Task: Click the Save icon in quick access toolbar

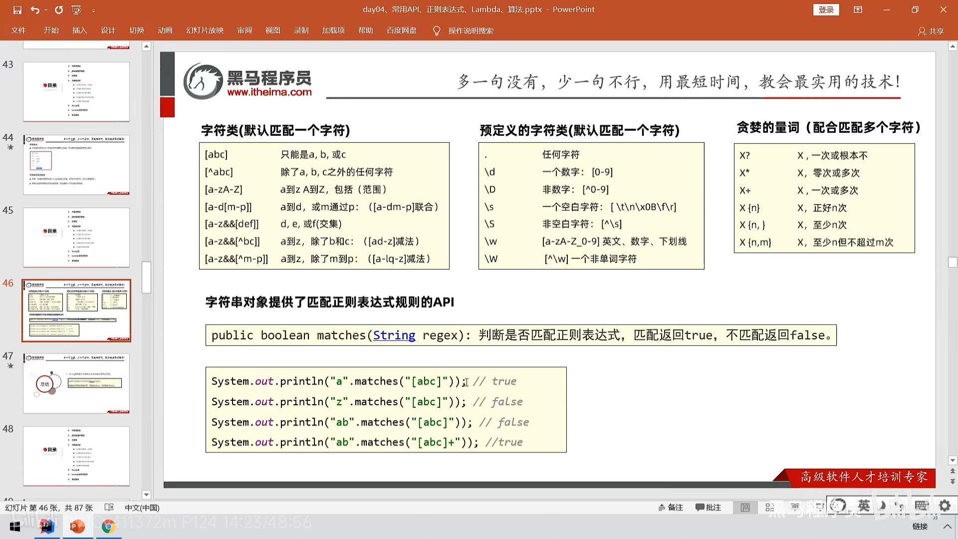Action: (17, 9)
